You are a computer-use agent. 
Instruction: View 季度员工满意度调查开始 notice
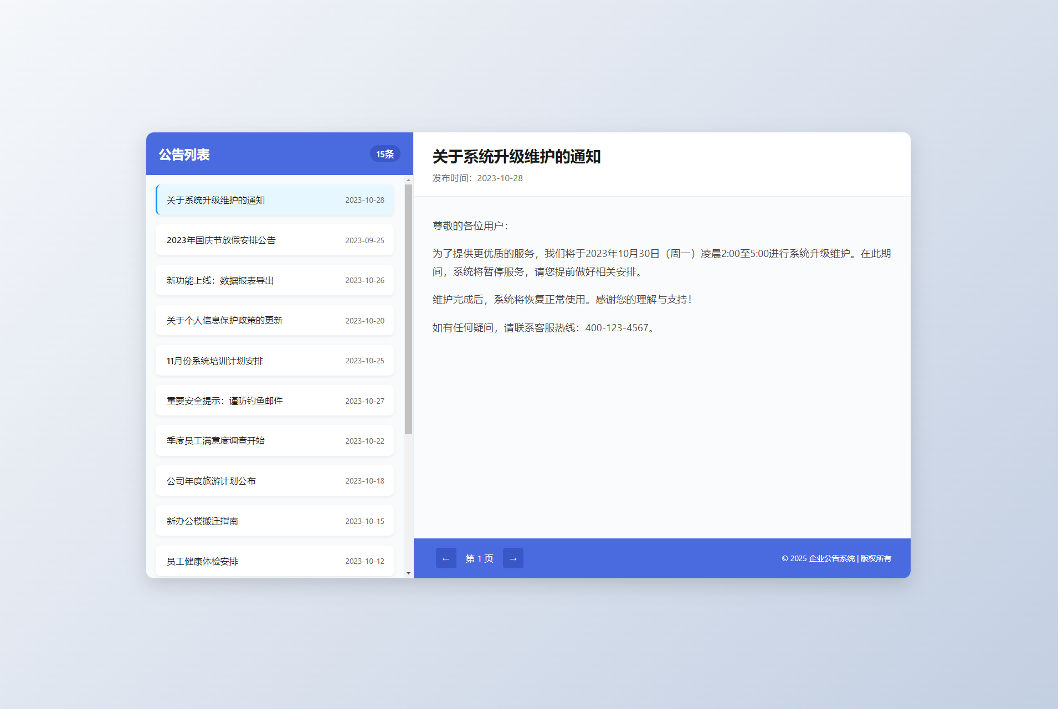274,440
